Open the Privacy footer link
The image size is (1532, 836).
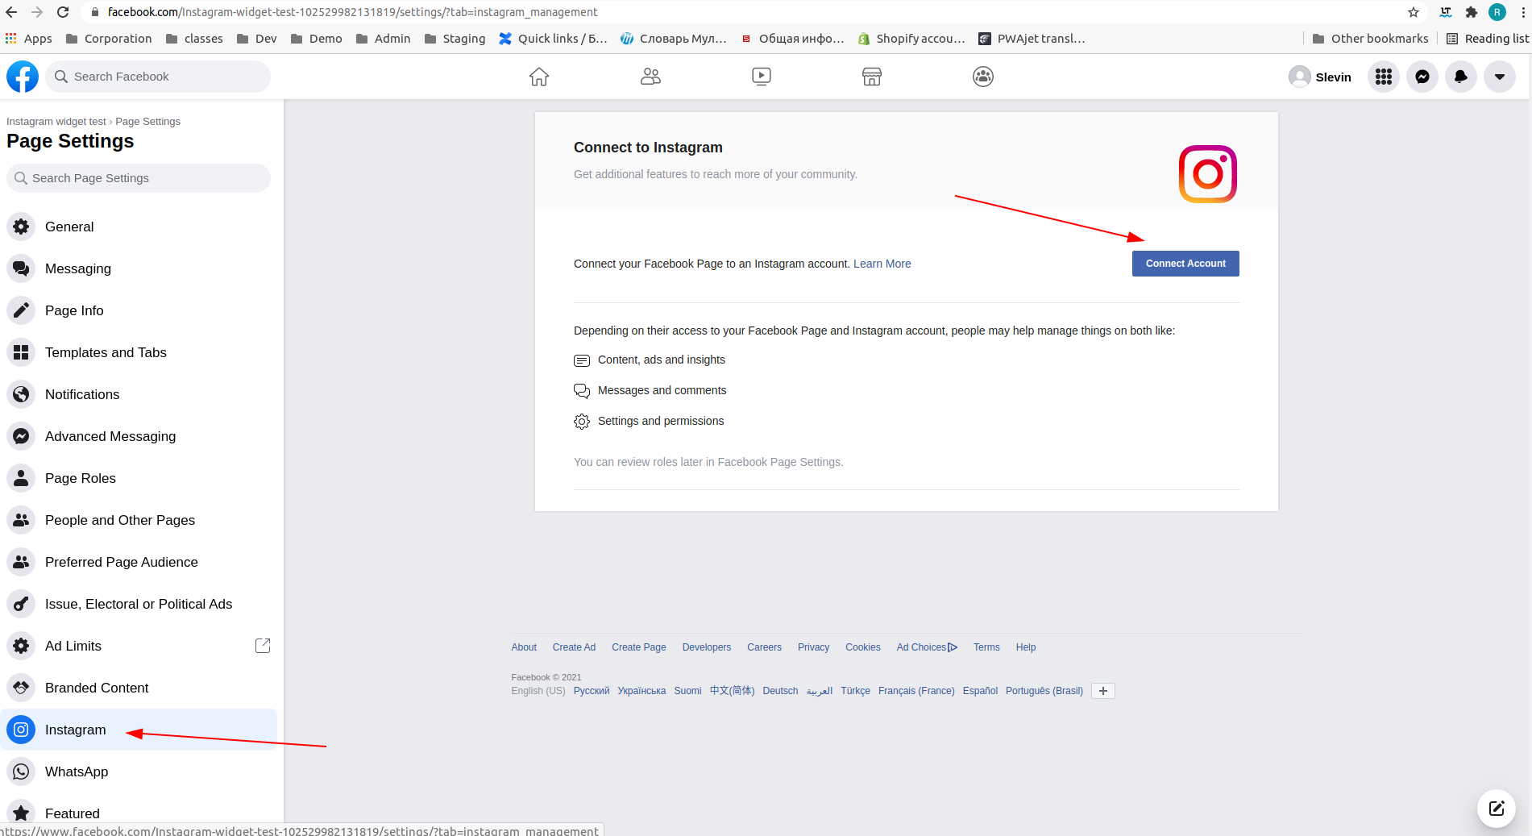(x=813, y=647)
